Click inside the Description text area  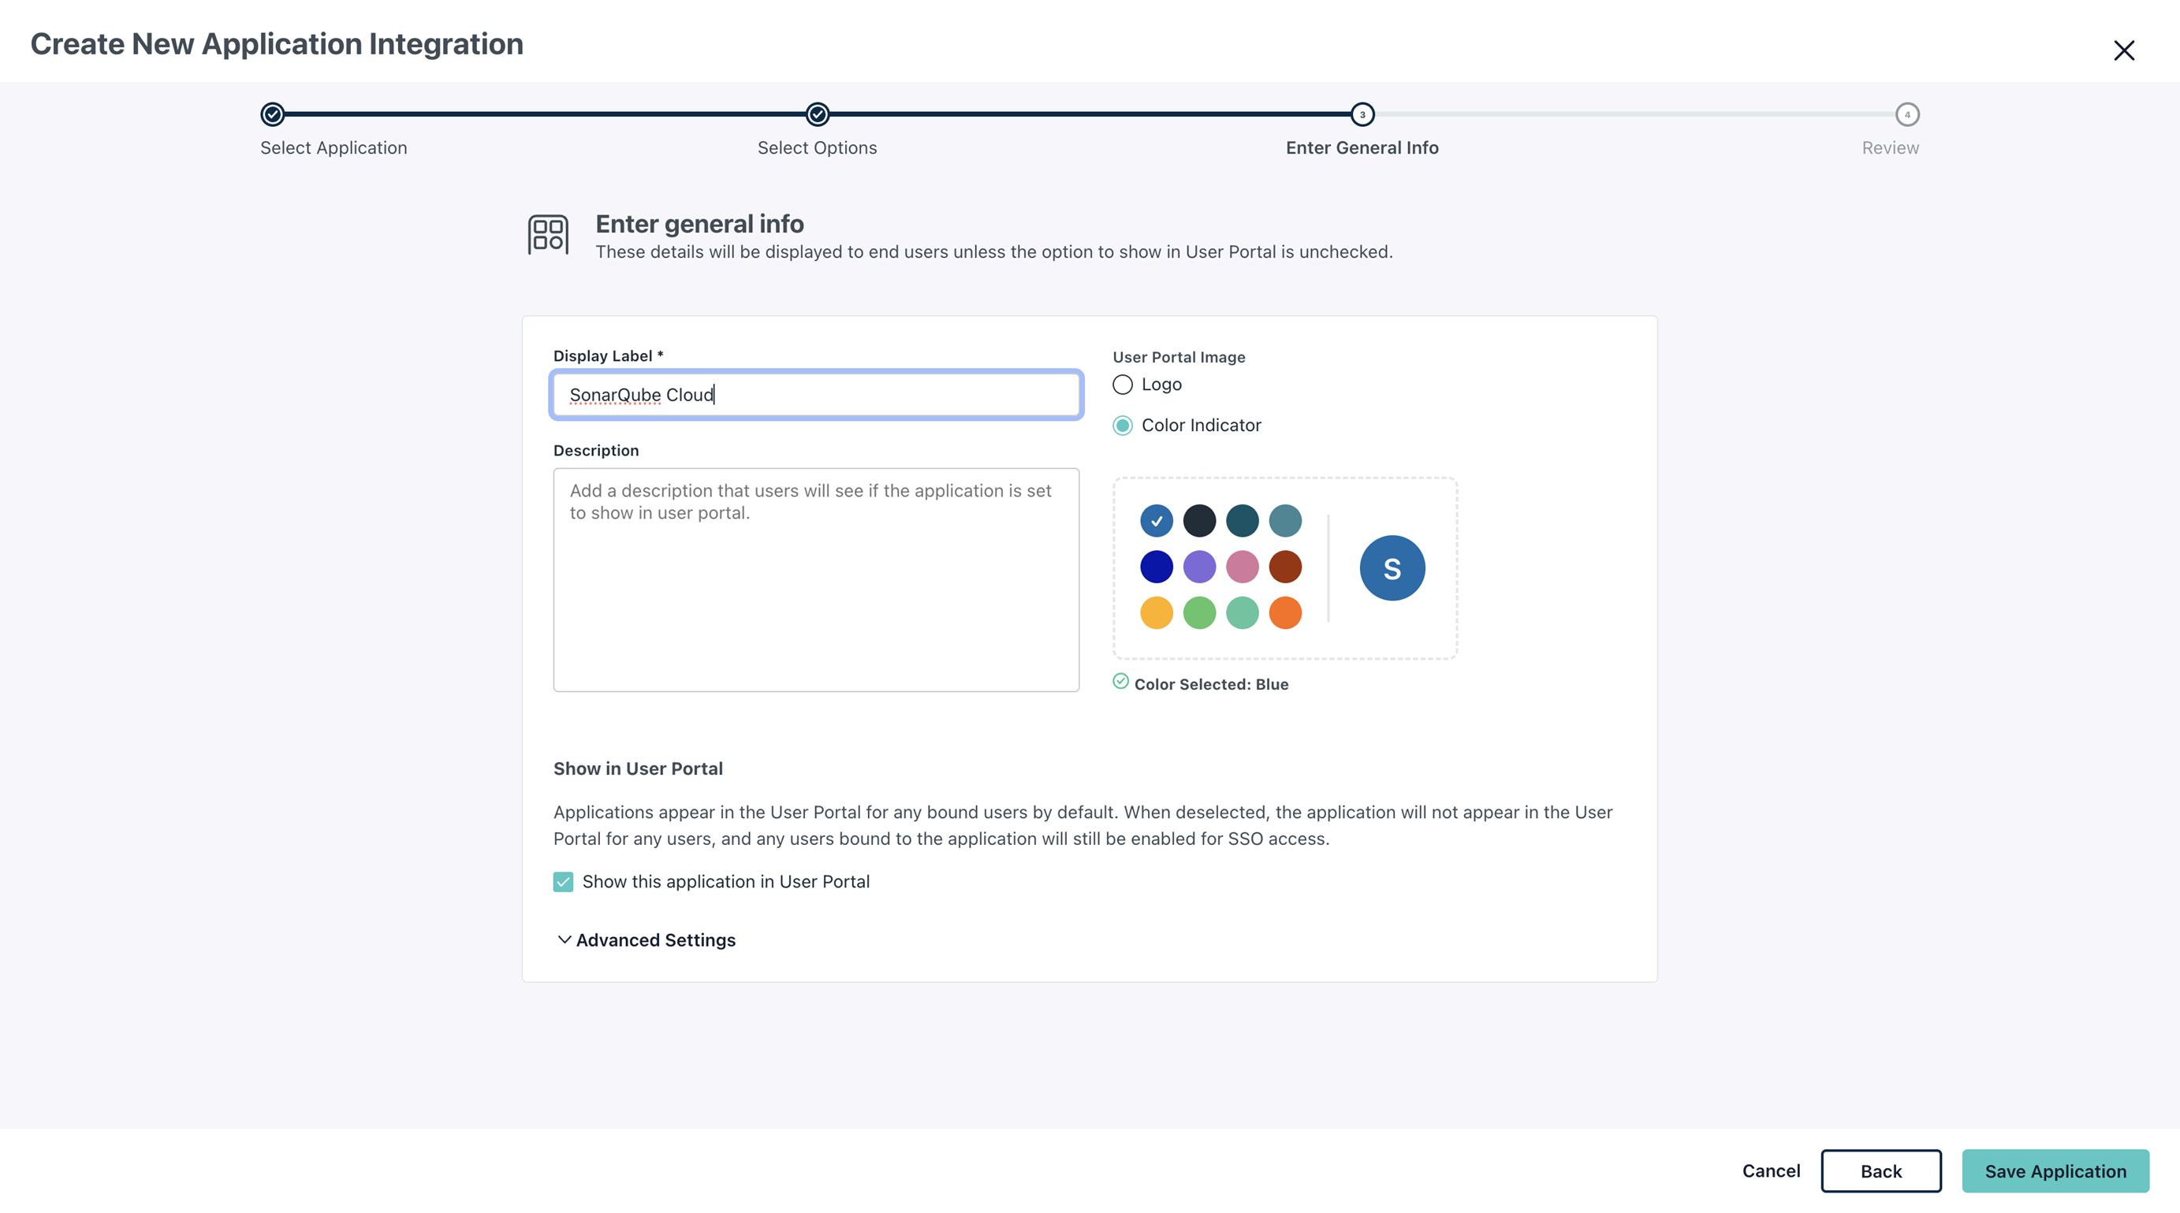coord(816,580)
